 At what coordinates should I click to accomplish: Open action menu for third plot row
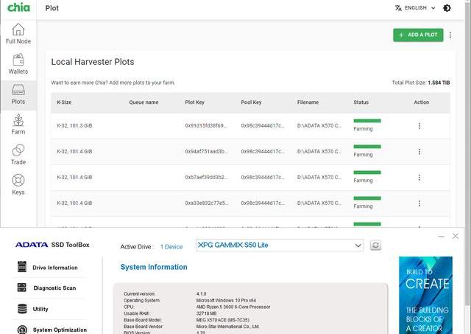[419, 178]
